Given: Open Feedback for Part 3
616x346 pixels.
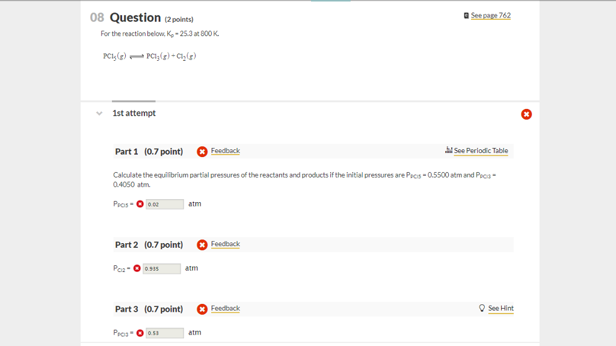Looking at the screenshot, I should 225,308.
